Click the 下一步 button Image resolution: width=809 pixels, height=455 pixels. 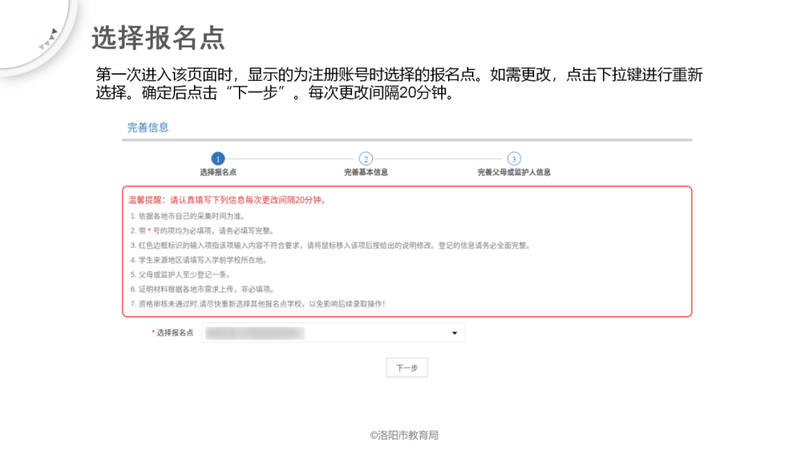[406, 367]
